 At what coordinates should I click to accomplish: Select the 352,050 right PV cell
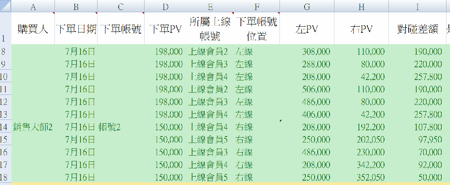pyautogui.click(x=362, y=177)
